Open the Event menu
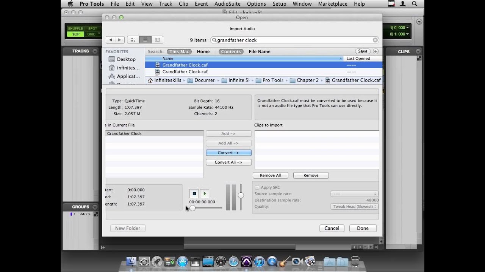 coord(201,4)
